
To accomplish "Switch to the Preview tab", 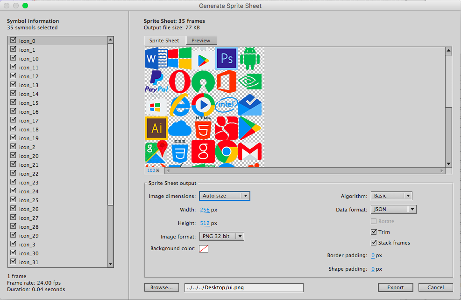I will tap(201, 41).
